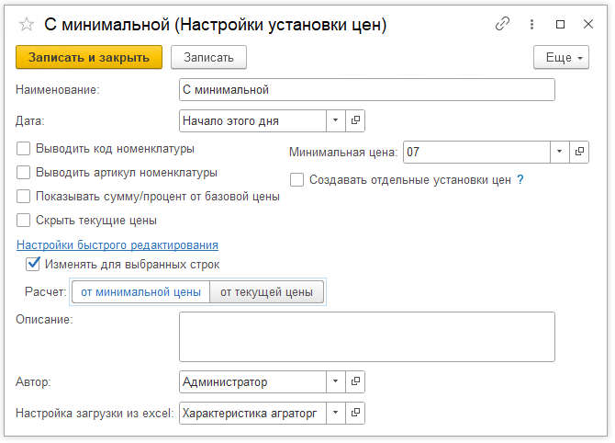615x443 pixels.
Task: Expand the Автор dropdown list
Action: pyautogui.click(x=335, y=381)
